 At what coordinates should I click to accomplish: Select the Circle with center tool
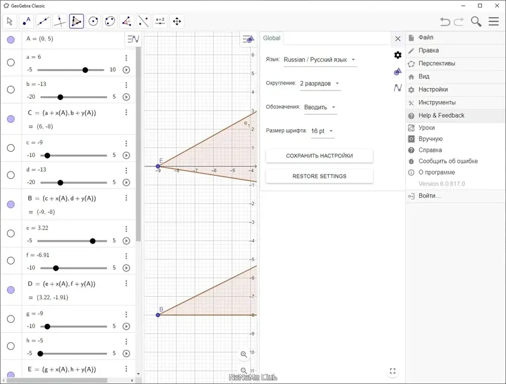pyautogui.click(x=93, y=22)
